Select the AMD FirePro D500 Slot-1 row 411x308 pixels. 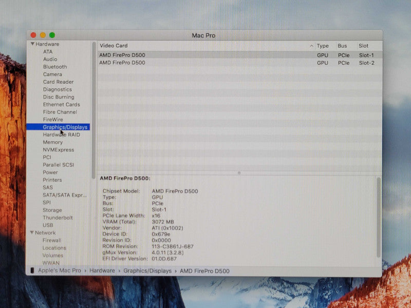[240, 55]
